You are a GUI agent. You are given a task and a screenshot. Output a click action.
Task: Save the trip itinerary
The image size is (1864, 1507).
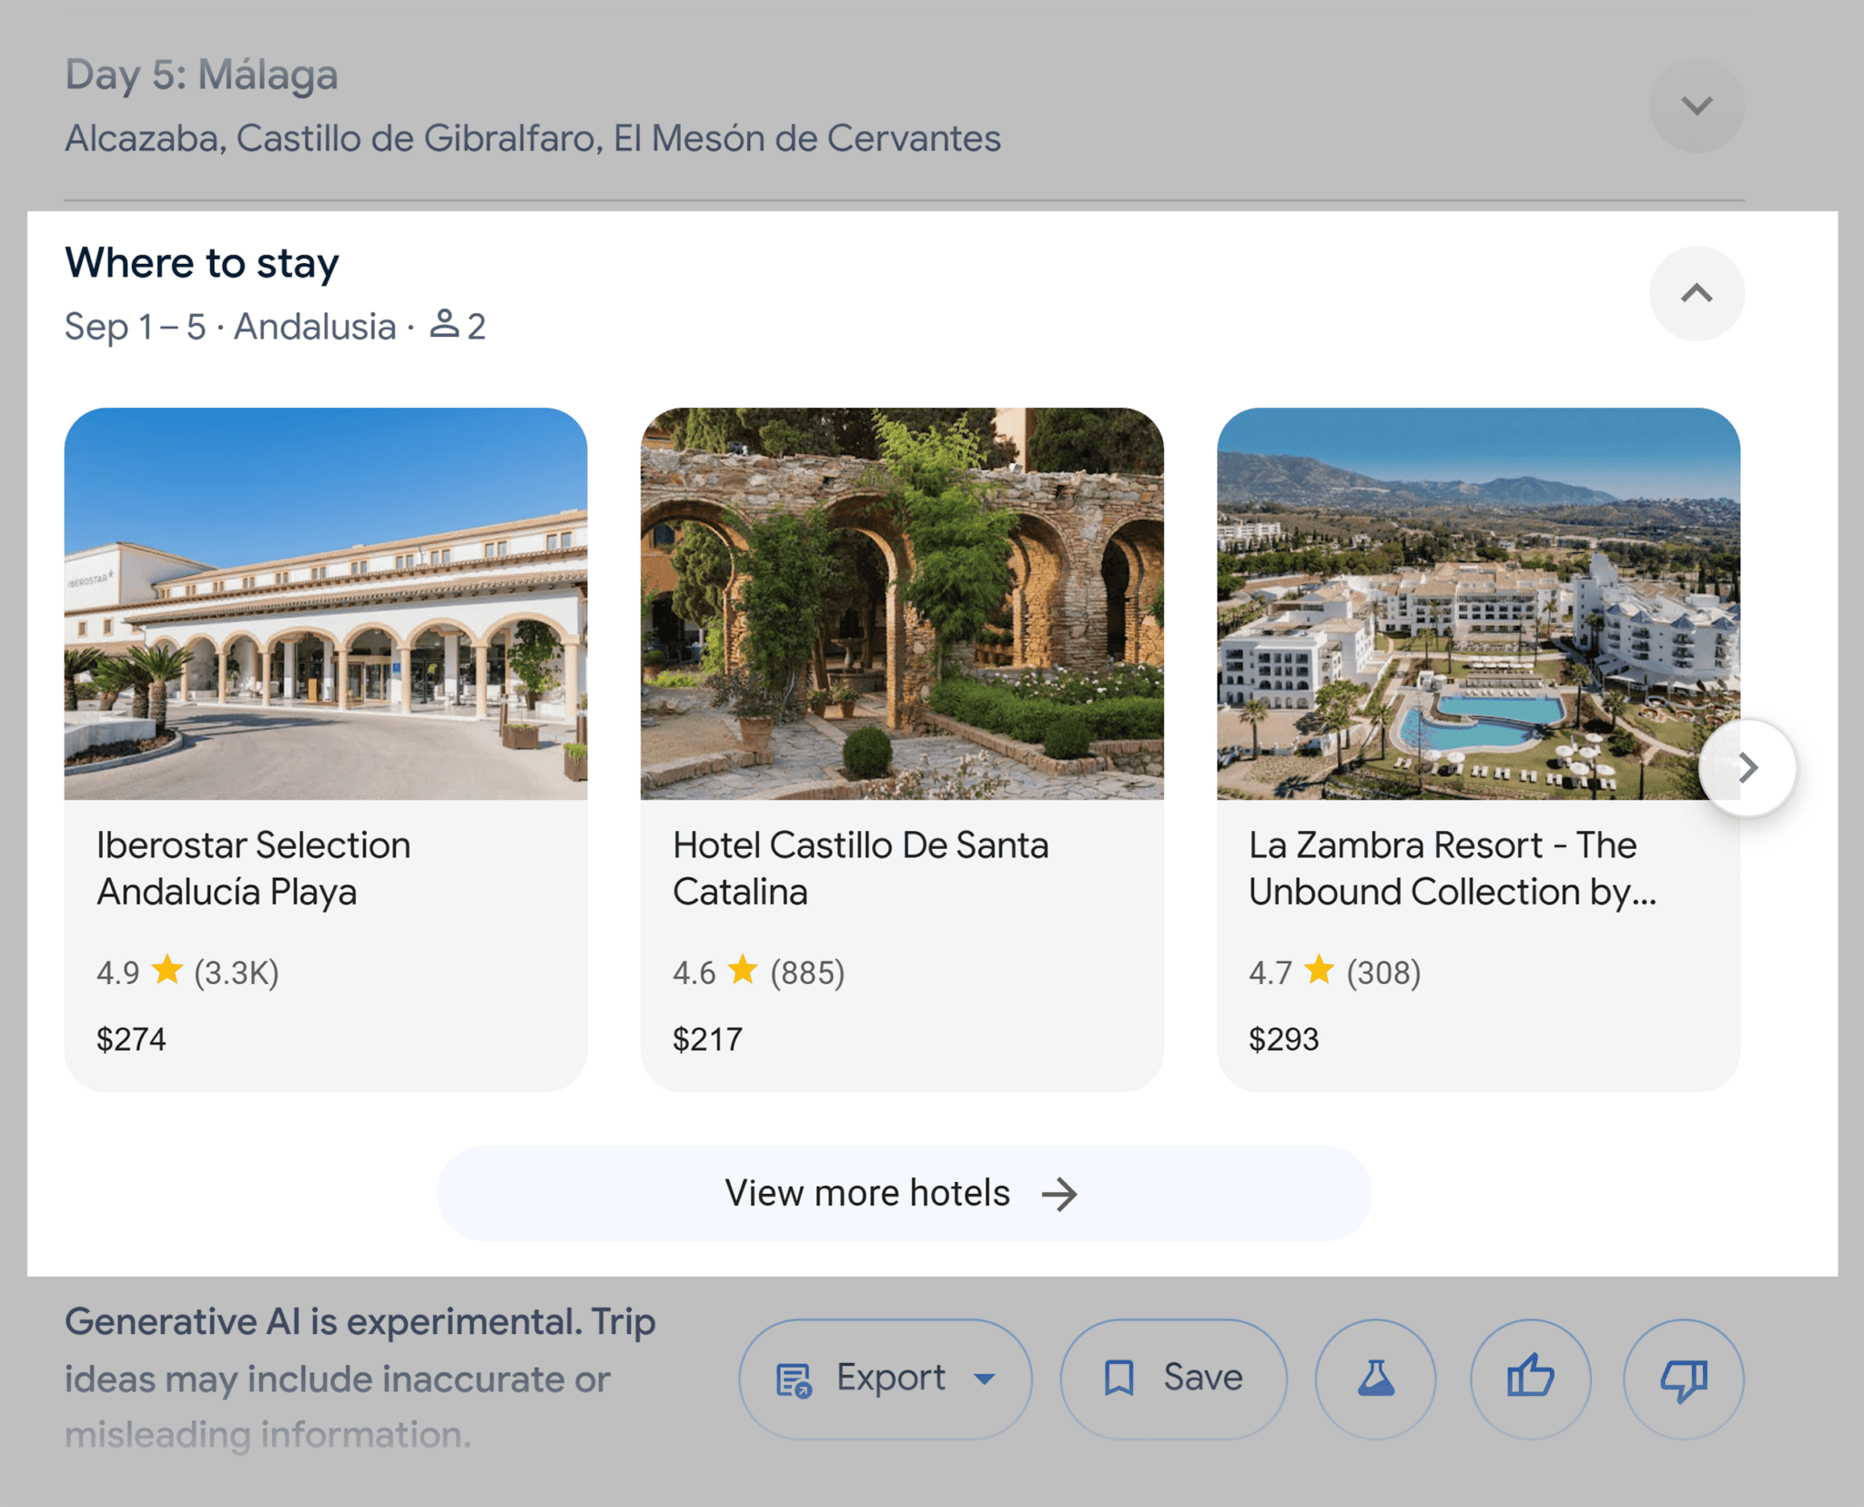click(1172, 1377)
